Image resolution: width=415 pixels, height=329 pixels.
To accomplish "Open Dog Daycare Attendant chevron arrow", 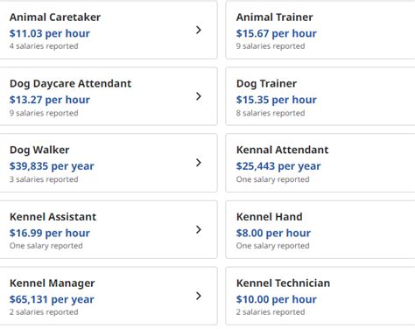I will (x=199, y=96).
